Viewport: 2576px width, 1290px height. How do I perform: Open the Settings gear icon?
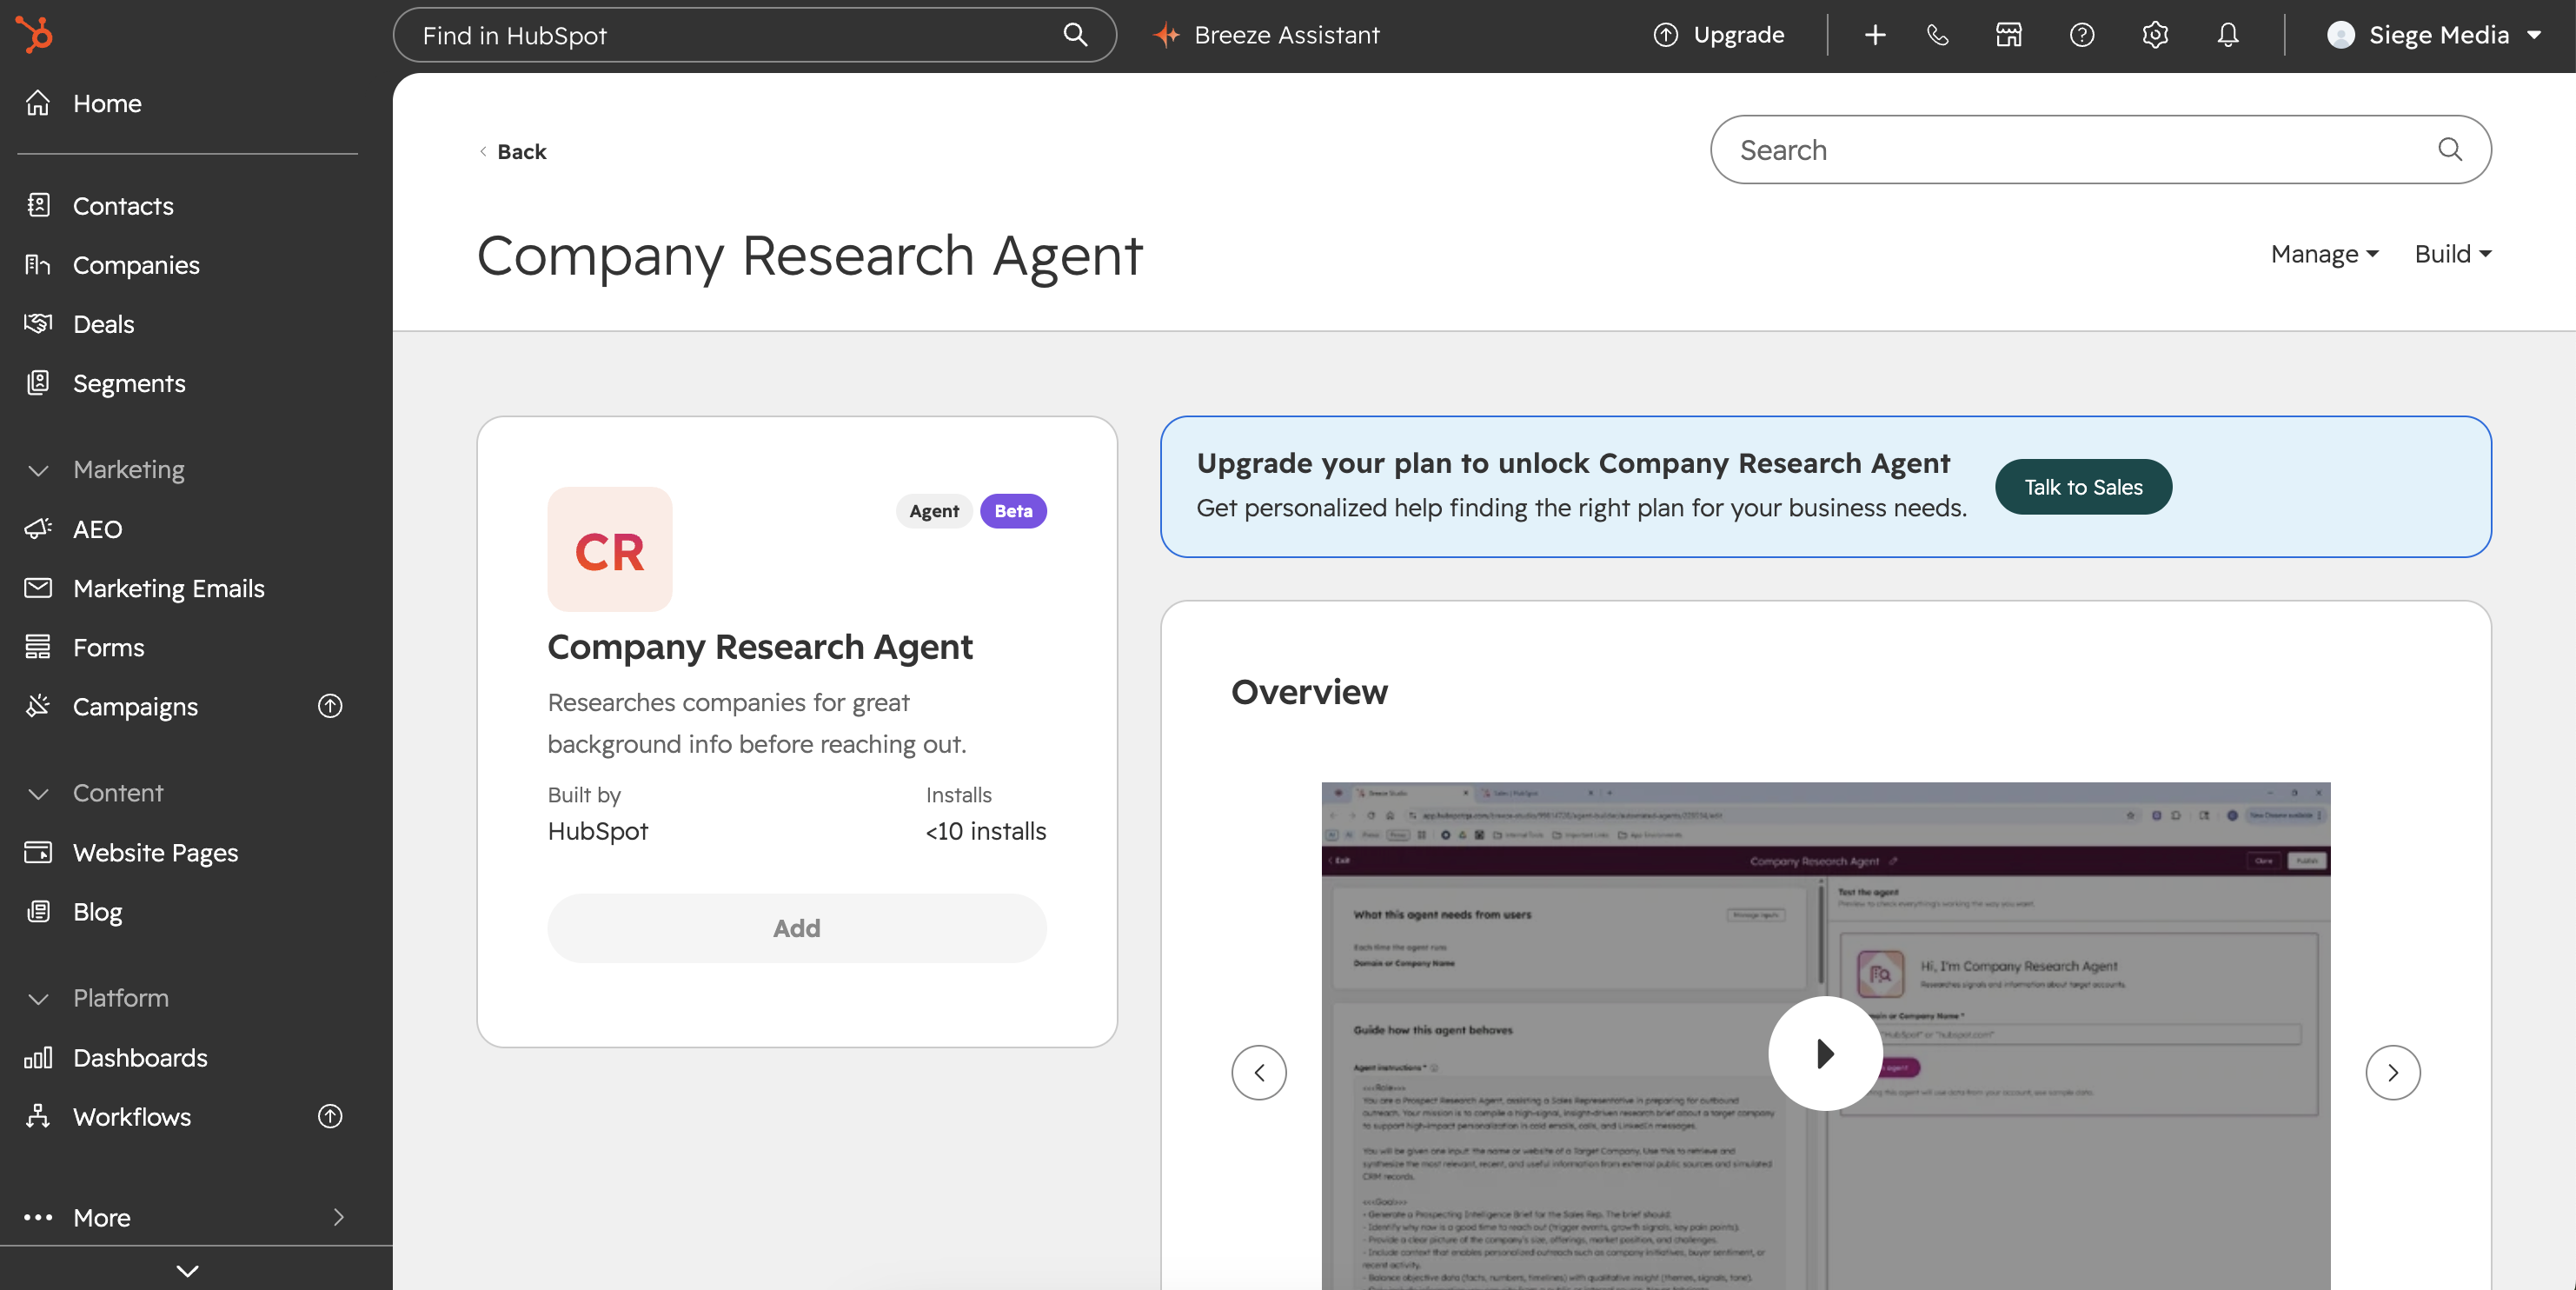[x=2155, y=35]
